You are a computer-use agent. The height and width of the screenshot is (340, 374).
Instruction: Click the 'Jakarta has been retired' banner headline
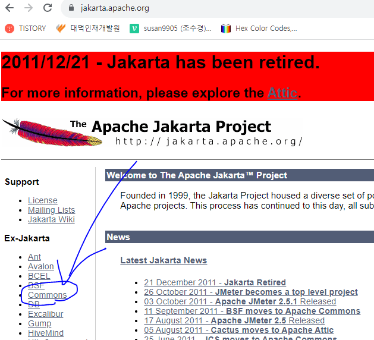(161, 62)
